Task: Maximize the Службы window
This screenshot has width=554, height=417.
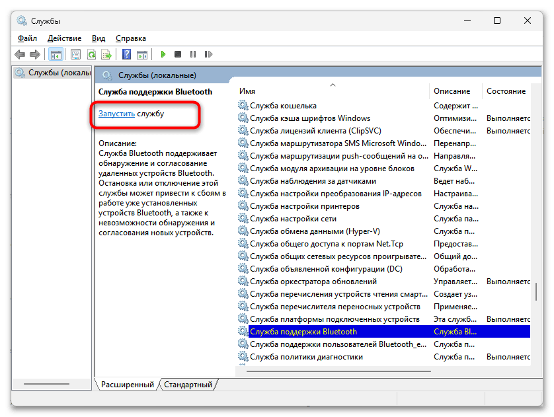Action: click(x=496, y=21)
